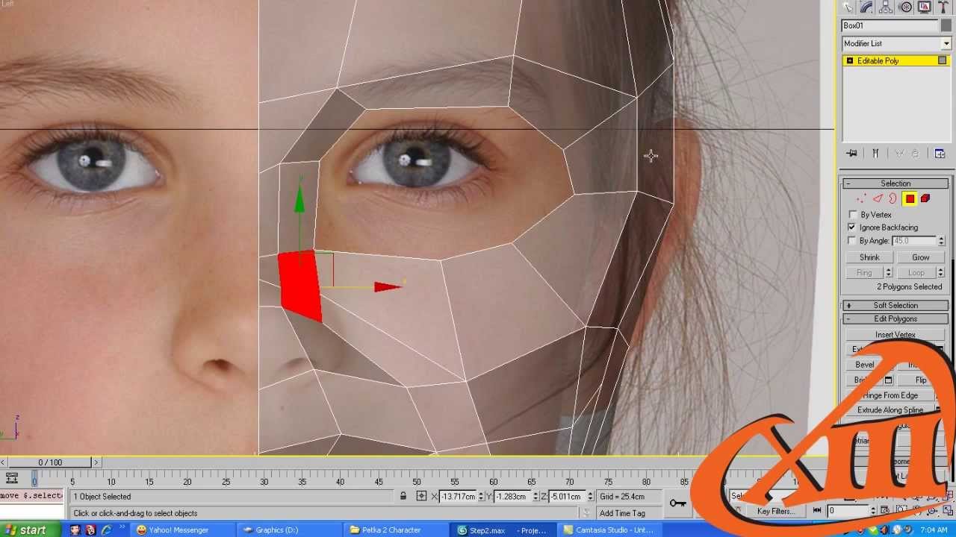The image size is (956, 537).
Task: Open the Utilities hammer tab
Action: pos(943,7)
